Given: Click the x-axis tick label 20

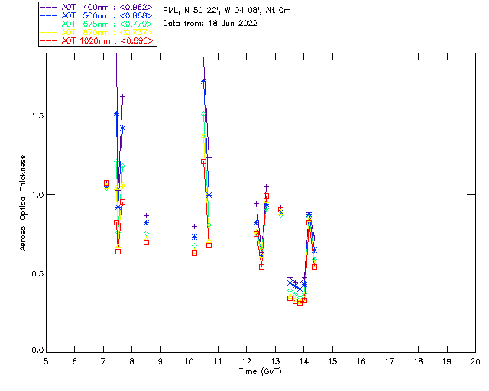Looking at the screenshot, I should click(x=475, y=360).
